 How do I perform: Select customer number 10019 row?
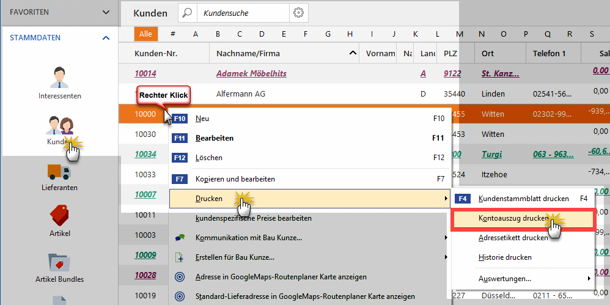(x=145, y=296)
